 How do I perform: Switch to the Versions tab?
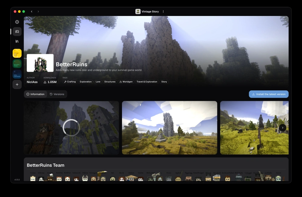point(57,94)
